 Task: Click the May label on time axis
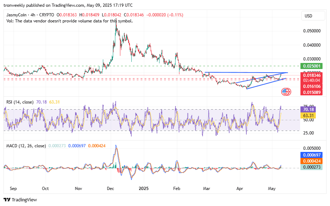pyautogui.click(x=272, y=189)
